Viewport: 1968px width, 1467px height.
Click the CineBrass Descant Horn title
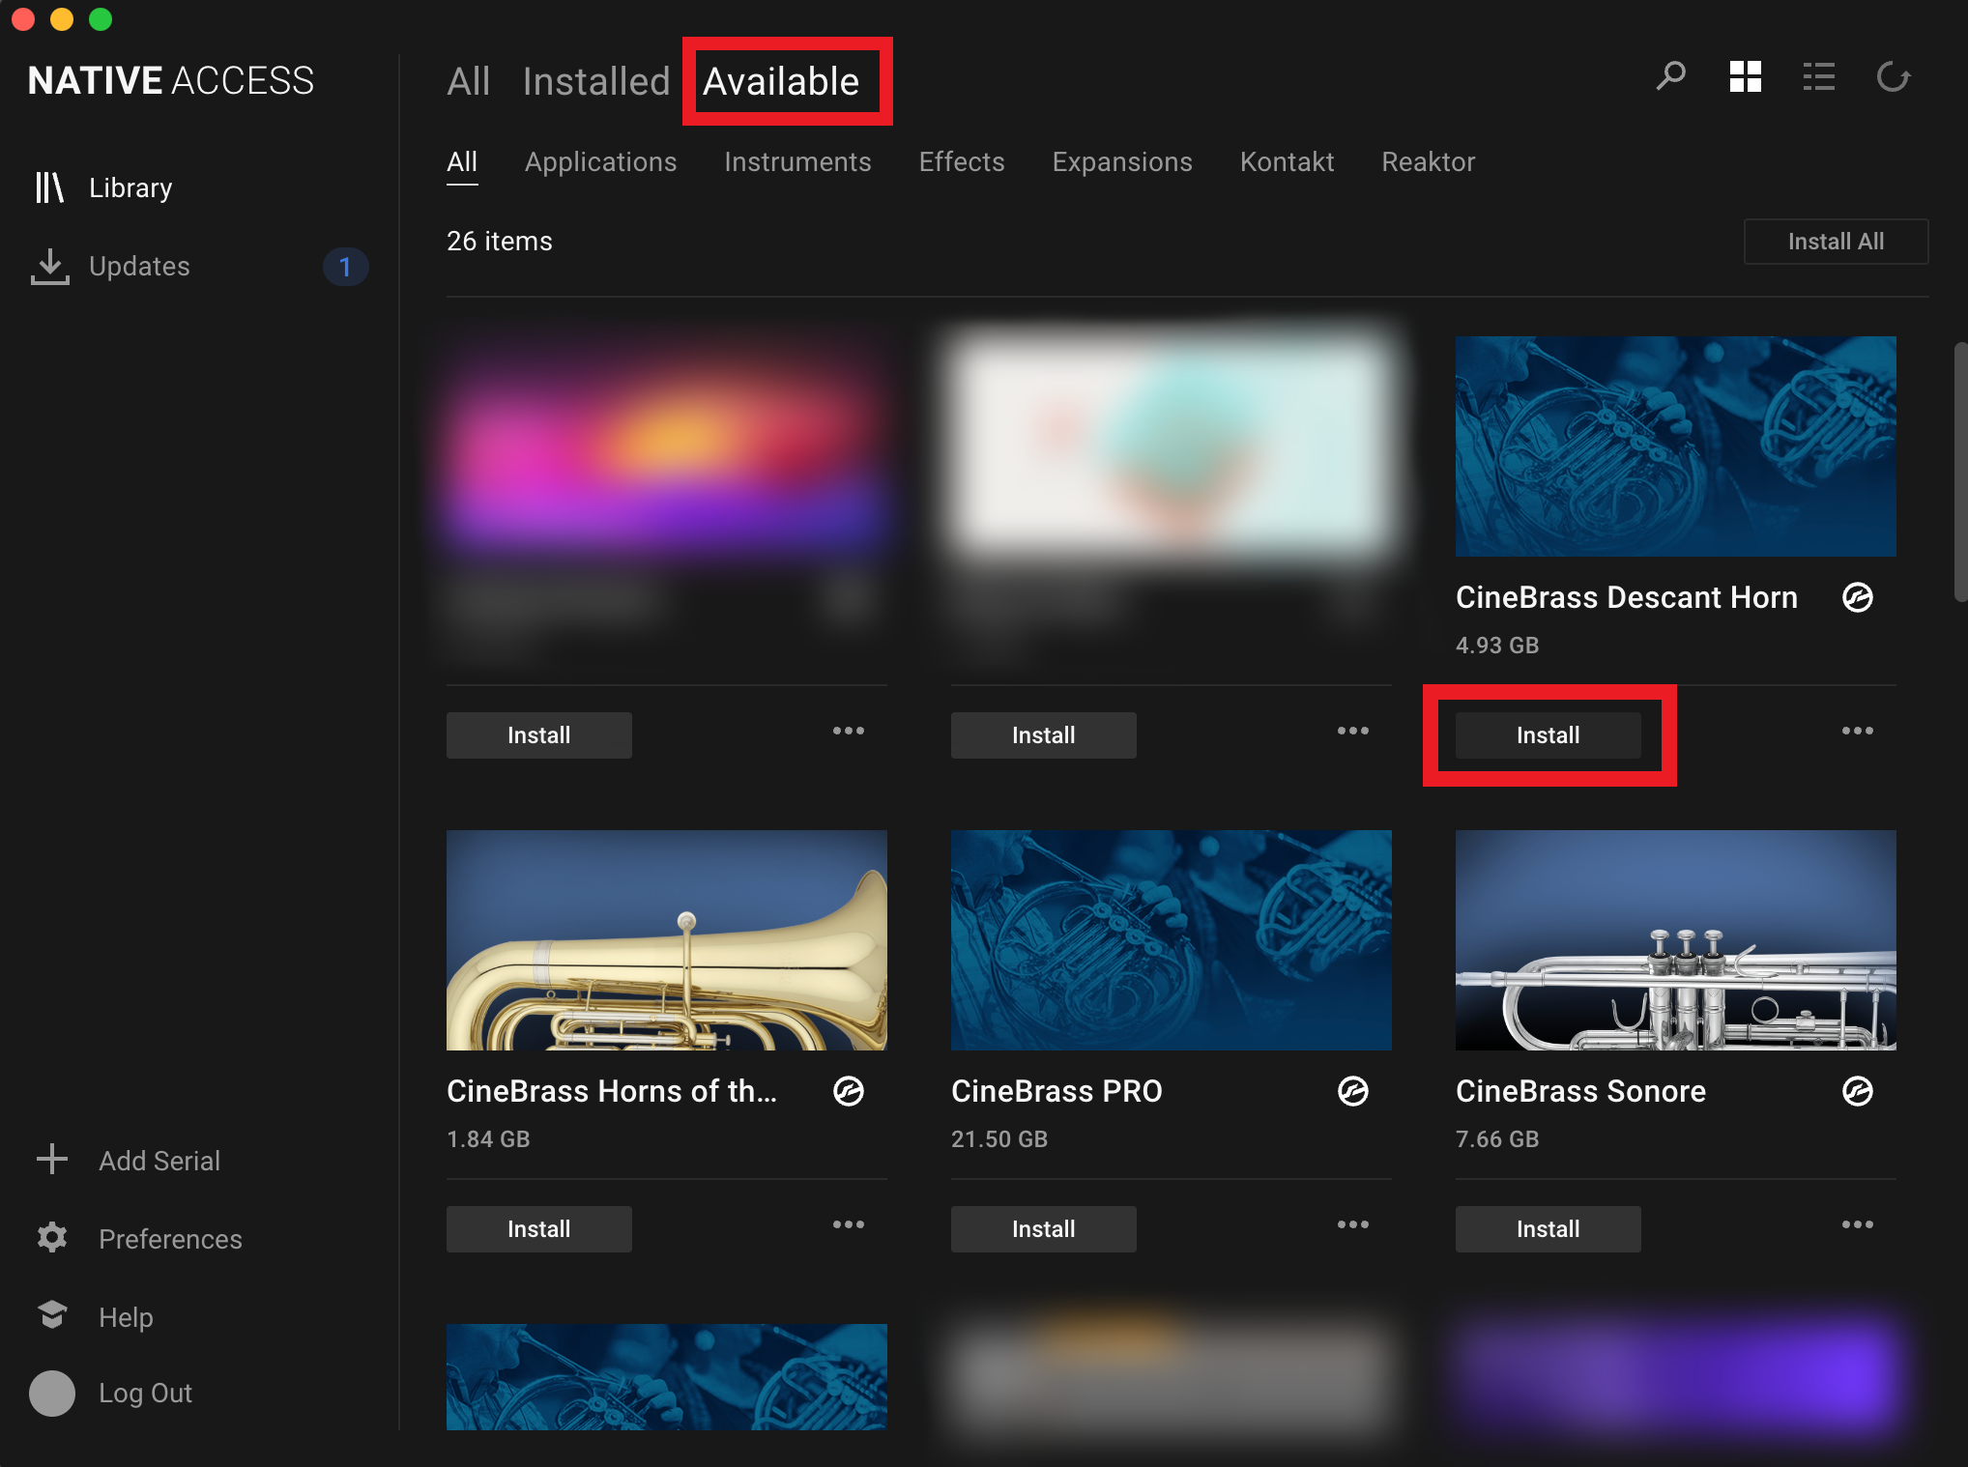pos(1626,597)
